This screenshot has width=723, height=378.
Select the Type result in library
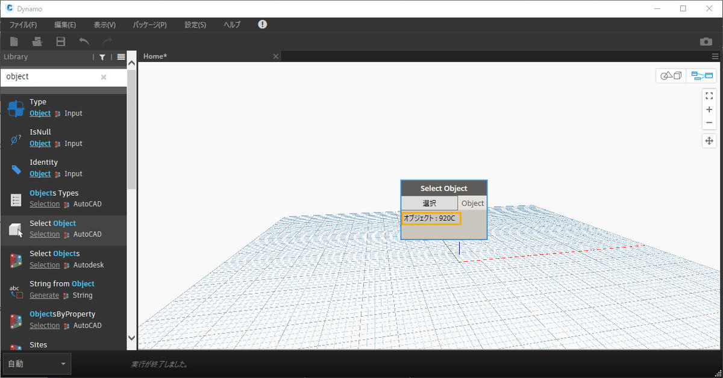click(x=63, y=108)
